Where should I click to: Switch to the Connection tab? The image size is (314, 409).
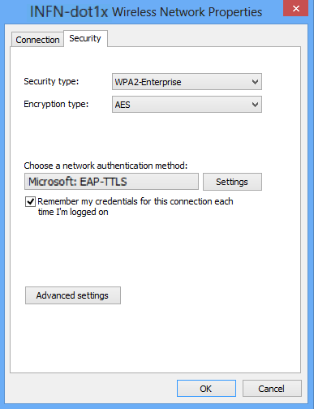tap(37, 40)
